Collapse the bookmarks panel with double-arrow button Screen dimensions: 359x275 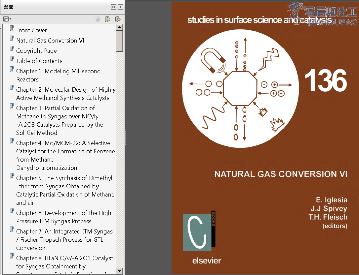point(114,7)
